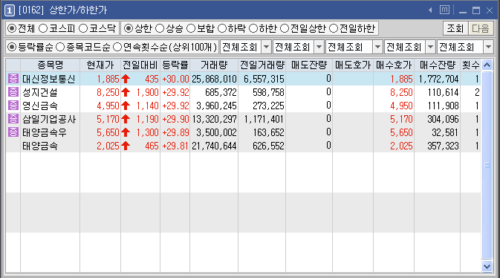Click the left triangle icon in title bar

(x=430, y=10)
